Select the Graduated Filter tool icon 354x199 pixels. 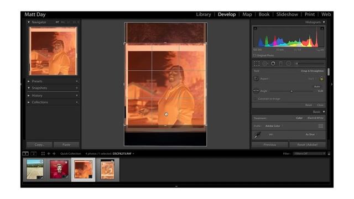click(x=281, y=64)
